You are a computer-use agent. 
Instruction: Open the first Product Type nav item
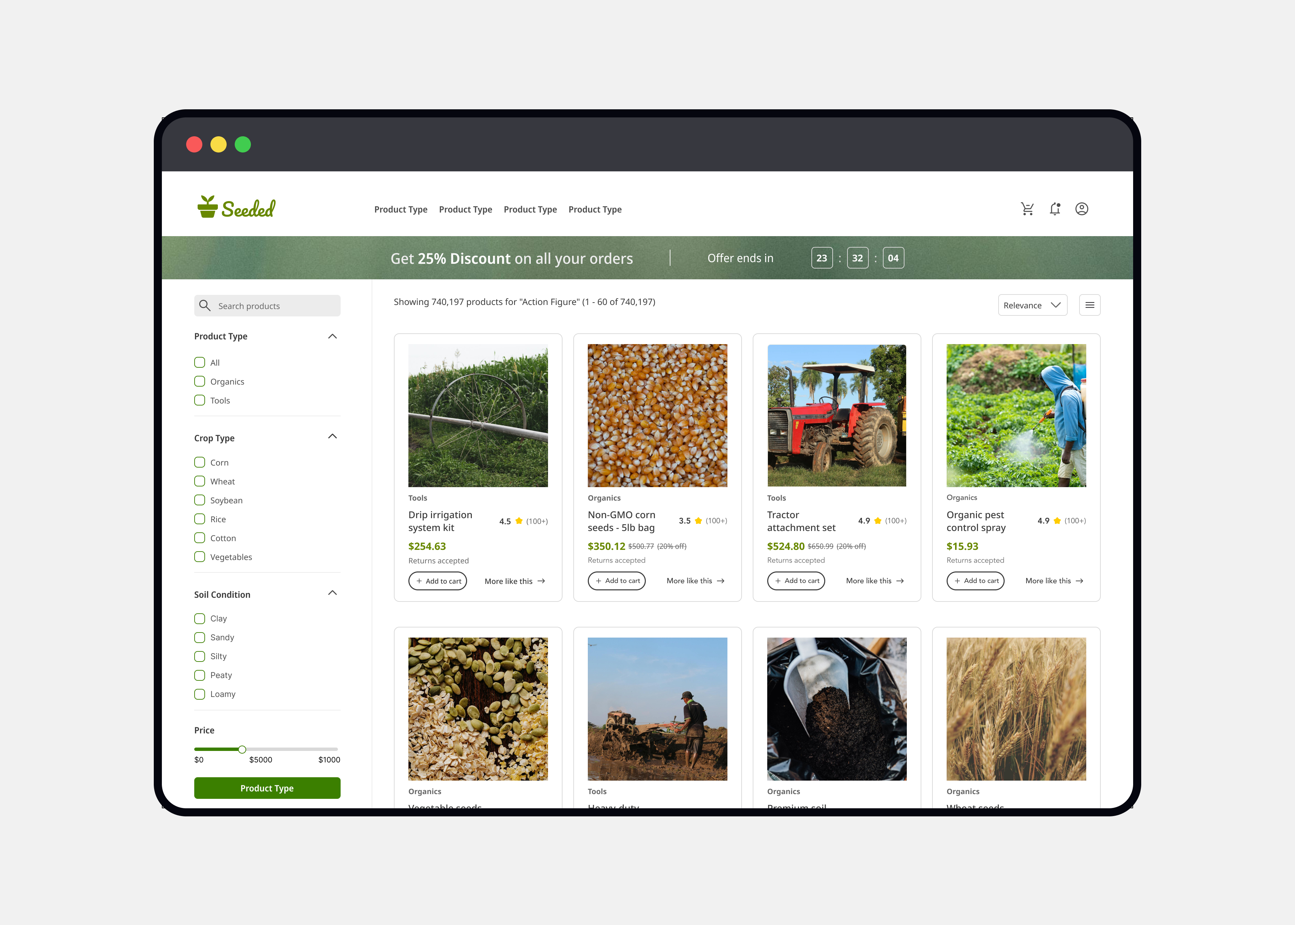pos(401,209)
